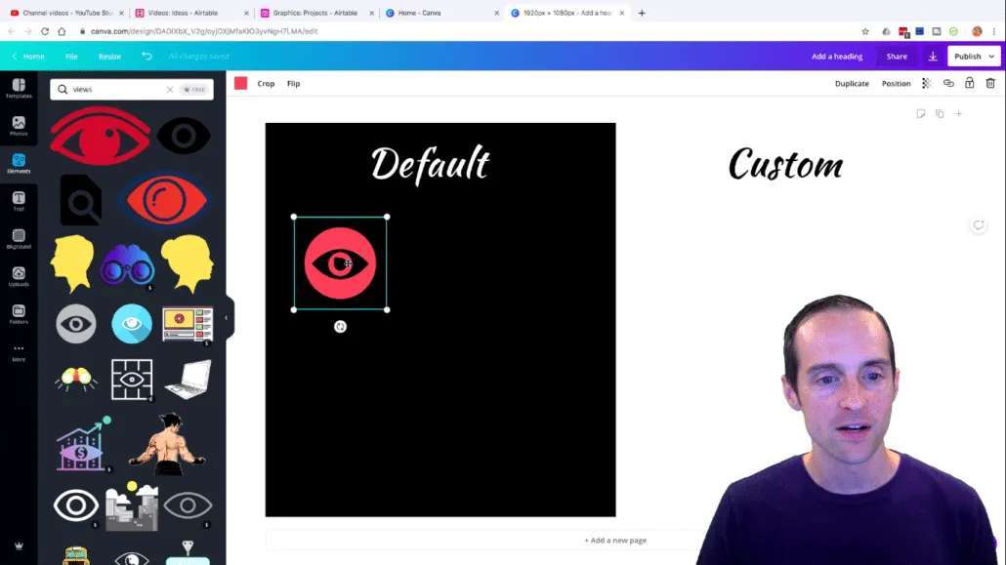Select the large red eye element

pos(100,136)
